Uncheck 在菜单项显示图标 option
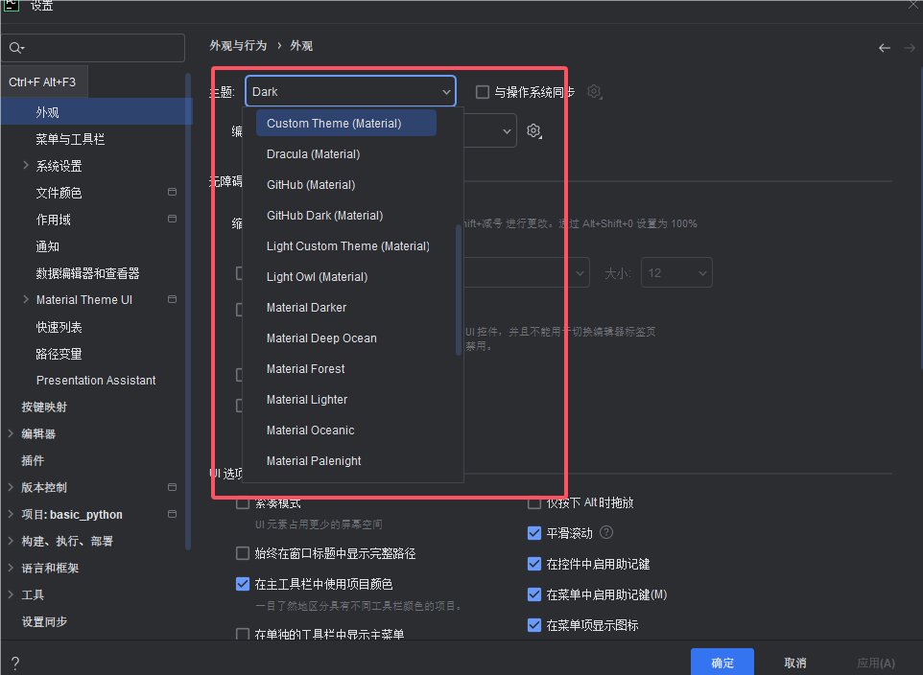 533,625
